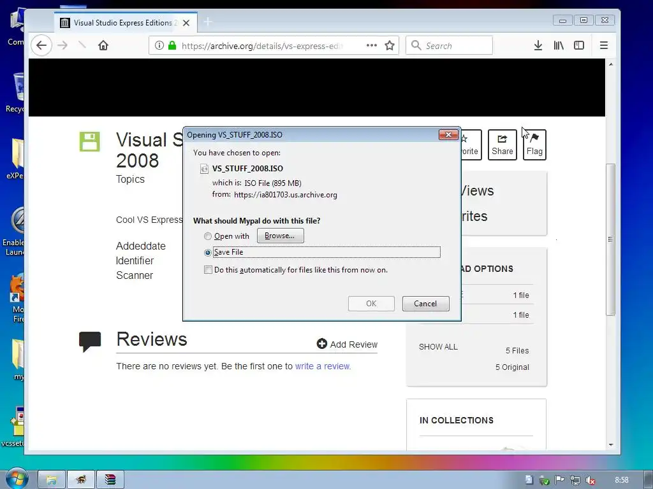
Task: Go to the Home page icon
Action: (x=103, y=45)
